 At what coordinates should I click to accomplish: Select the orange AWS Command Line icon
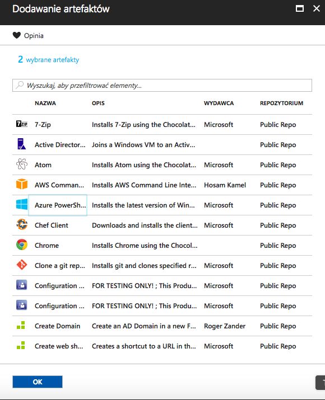click(22, 184)
